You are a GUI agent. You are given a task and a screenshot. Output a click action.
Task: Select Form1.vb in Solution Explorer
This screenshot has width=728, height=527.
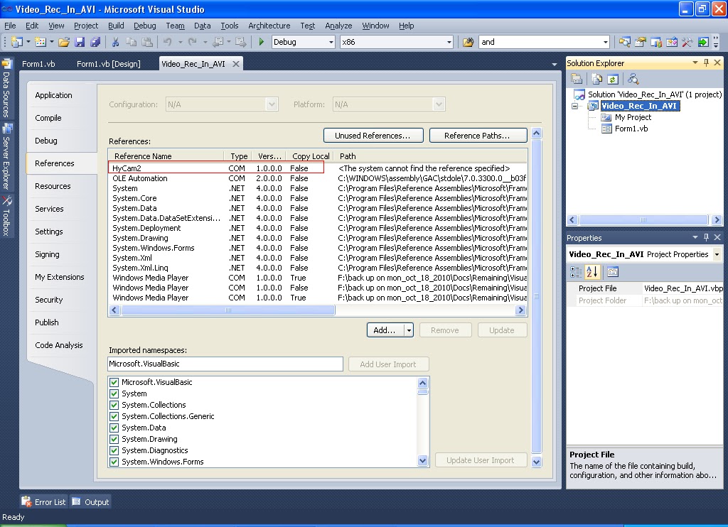click(x=631, y=129)
